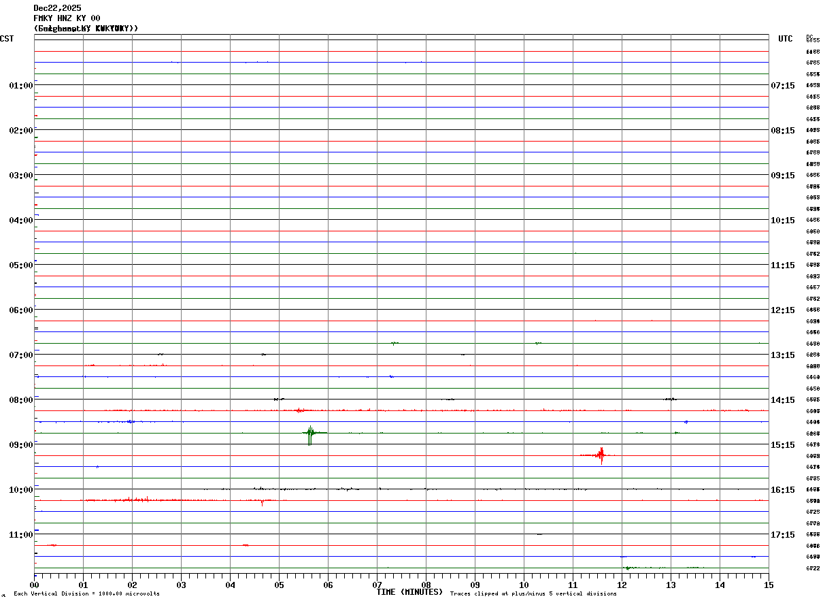Click the 01:00 CST time label
This screenshot has width=823, height=603.
point(21,85)
